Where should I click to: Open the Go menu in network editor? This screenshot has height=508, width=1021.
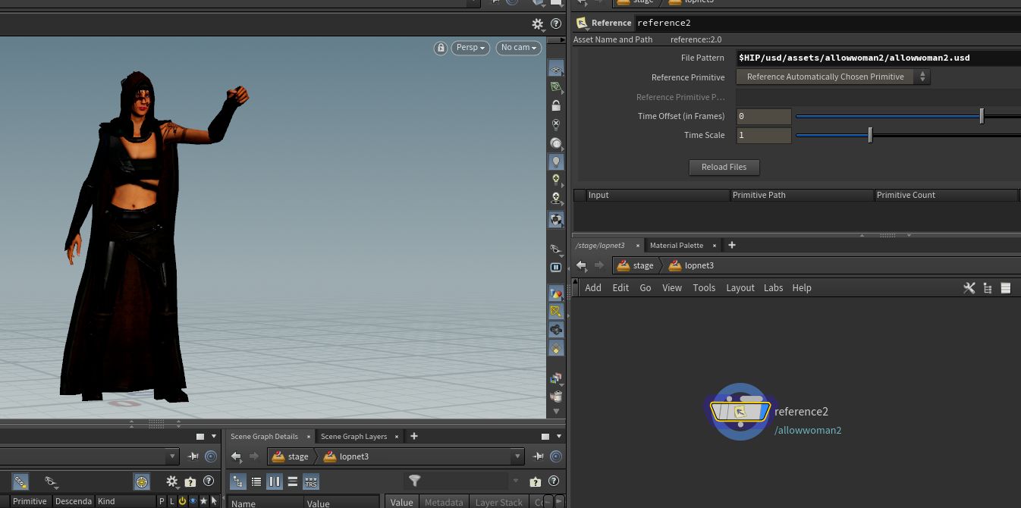pos(646,288)
